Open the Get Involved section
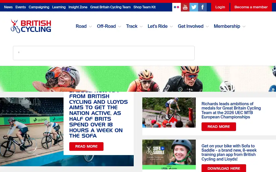The image size is (276, 172). click(191, 26)
